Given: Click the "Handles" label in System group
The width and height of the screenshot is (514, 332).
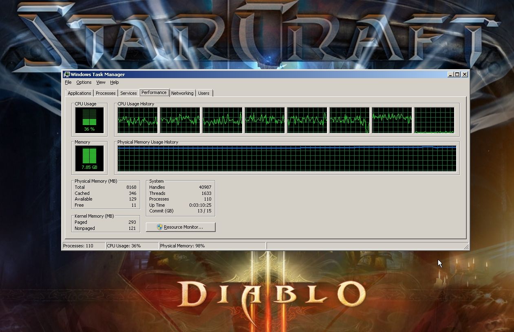Looking at the screenshot, I should click(157, 187).
